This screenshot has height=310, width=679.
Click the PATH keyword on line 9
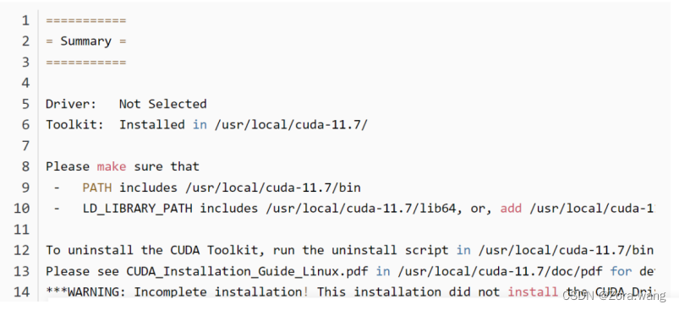click(97, 188)
